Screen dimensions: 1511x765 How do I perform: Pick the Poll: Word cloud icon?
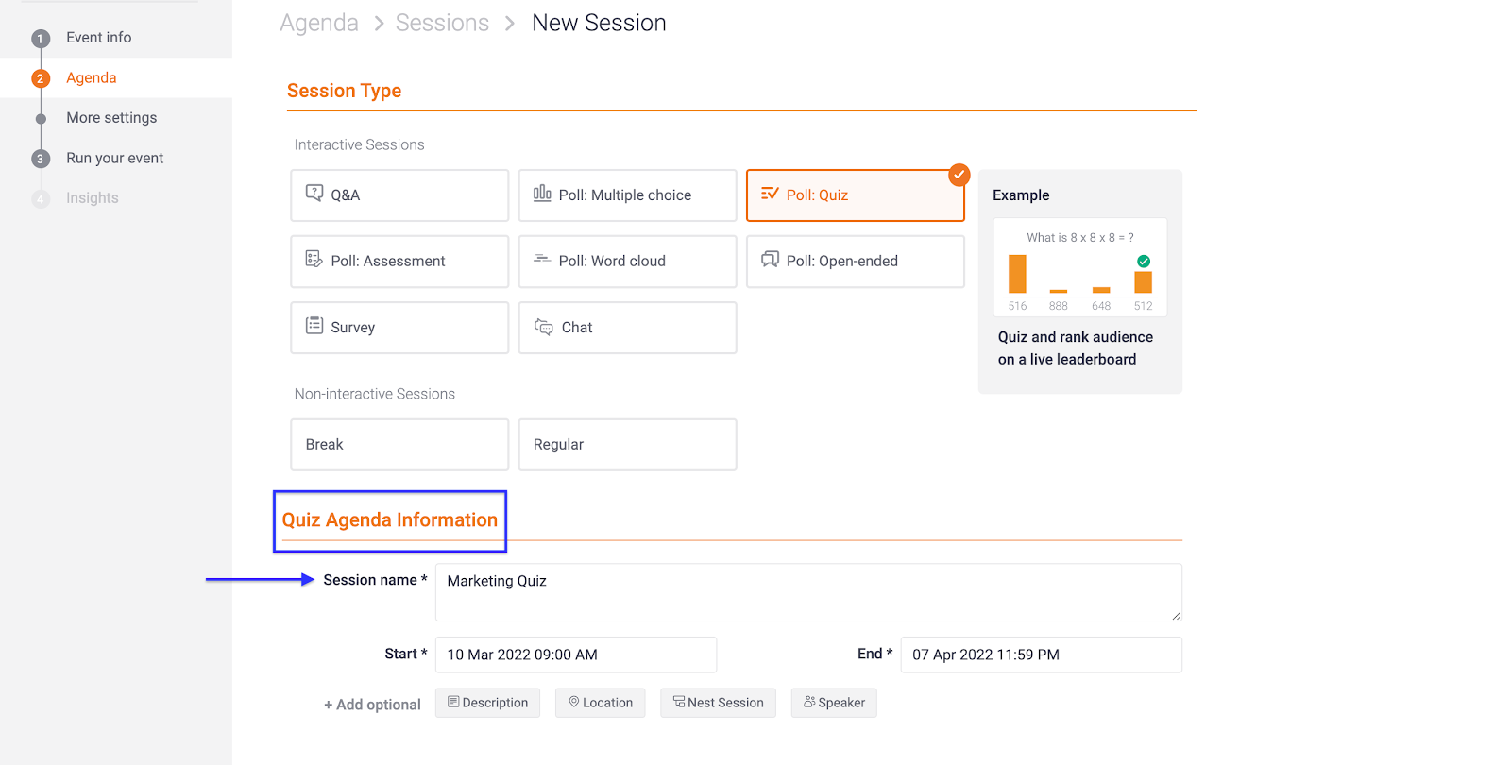[542, 260]
